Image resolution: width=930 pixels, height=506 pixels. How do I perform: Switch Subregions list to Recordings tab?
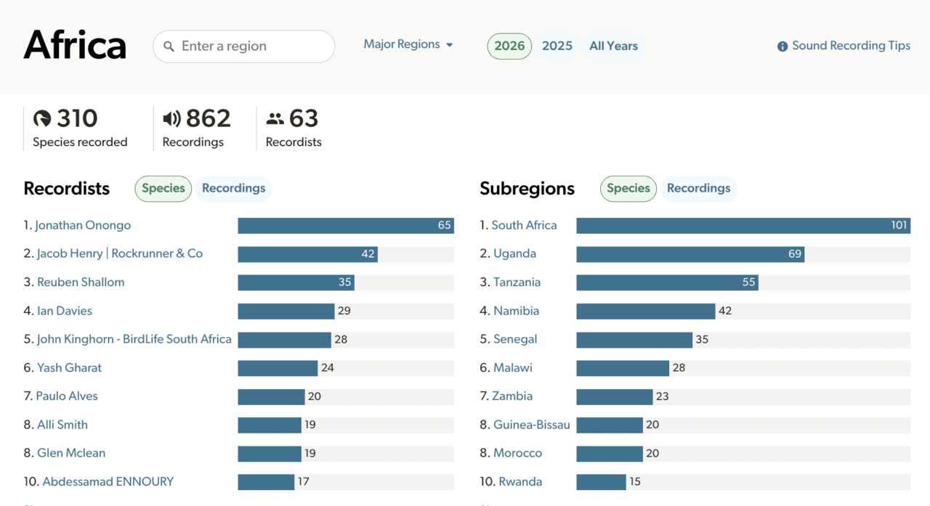pyautogui.click(x=698, y=189)
